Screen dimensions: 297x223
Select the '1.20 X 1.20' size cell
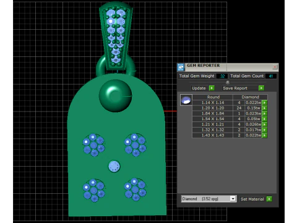[x=213, y=108]
